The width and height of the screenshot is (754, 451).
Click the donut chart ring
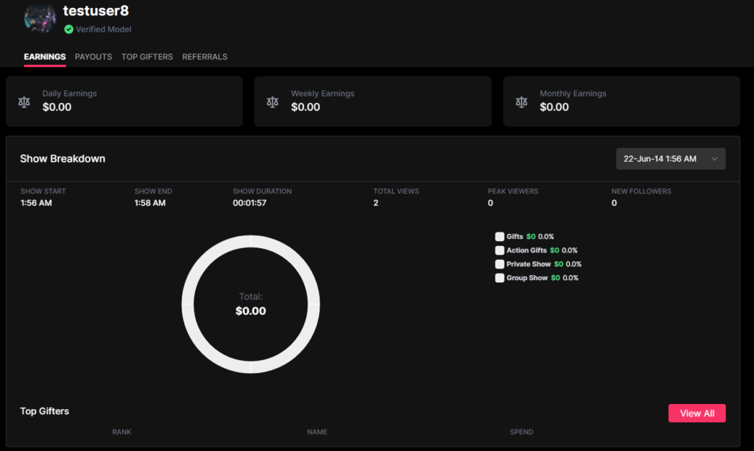click(187, 305)
